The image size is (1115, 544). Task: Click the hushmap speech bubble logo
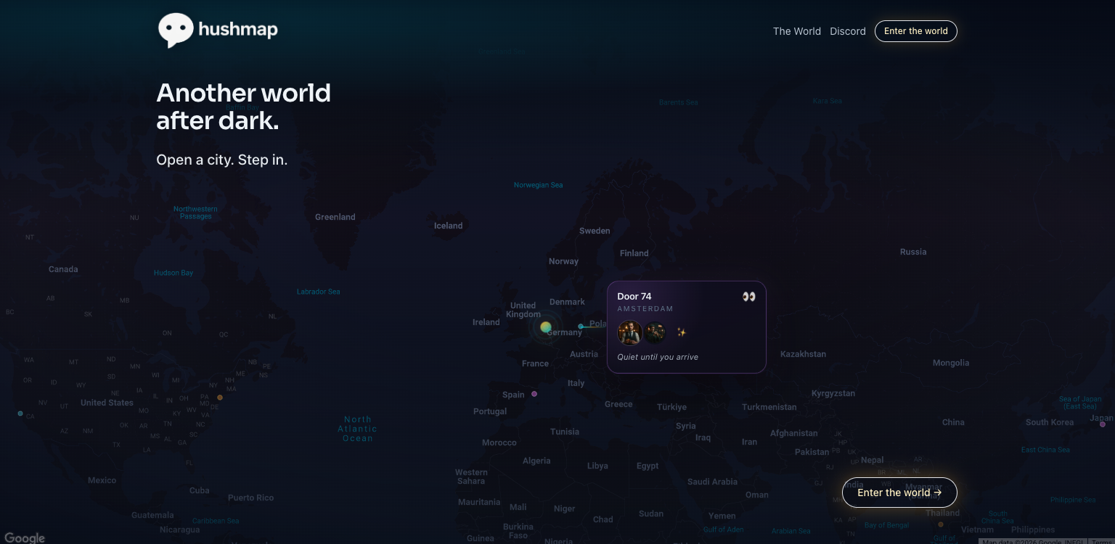click(x=176, y=30)
